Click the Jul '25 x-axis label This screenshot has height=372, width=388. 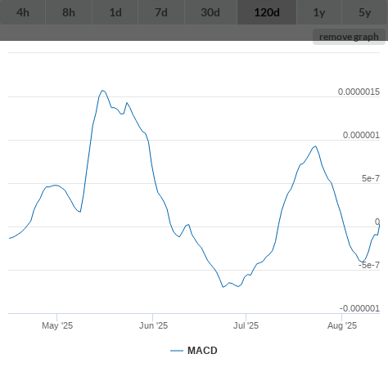point(246,325)
